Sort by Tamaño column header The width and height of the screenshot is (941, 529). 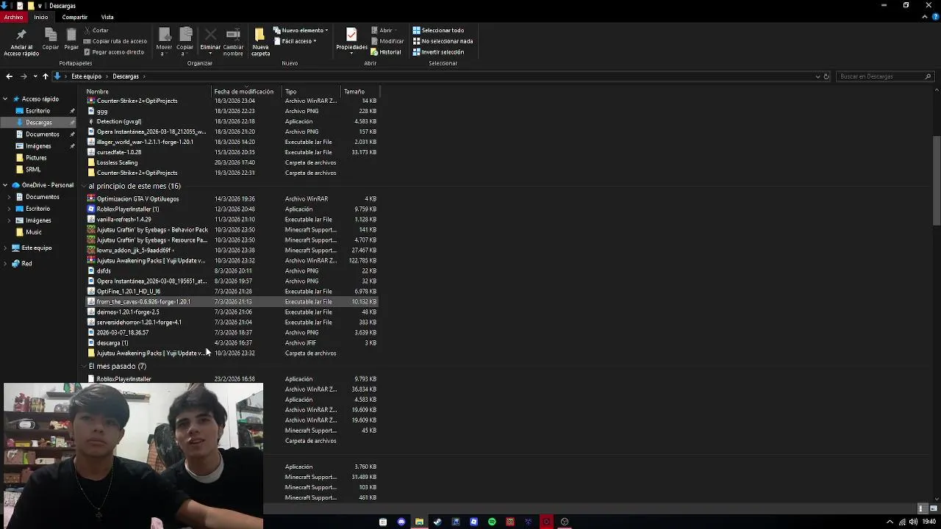coord(360,92)
